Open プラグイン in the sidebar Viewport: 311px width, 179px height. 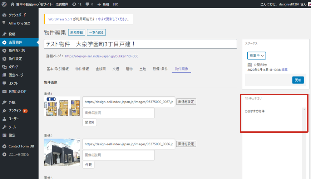15,111
